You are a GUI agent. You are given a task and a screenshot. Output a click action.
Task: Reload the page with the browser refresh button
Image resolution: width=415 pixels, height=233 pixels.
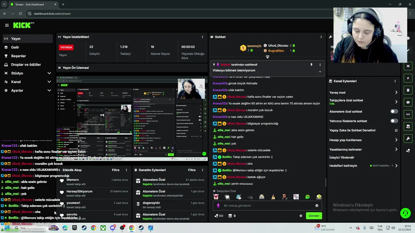[x=20, y=14]
